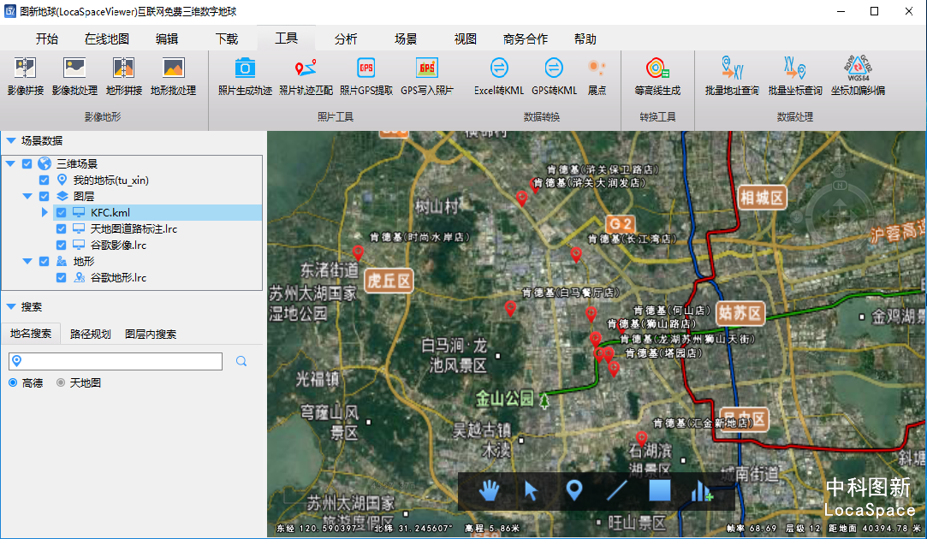Image resolution: width=927 pixels, height=539 pixels.
Task: Open 坐标加偏纠偏 coordinate offset tool
Action: click(x=858, y=77)
